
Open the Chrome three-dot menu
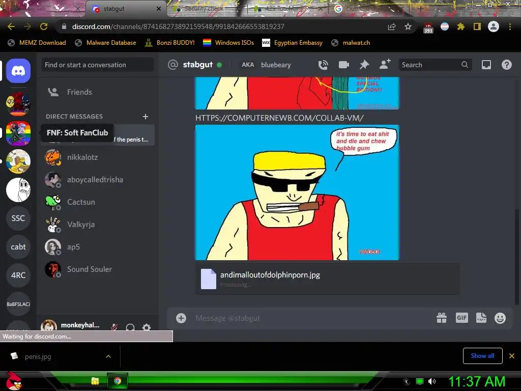[510, 26]
